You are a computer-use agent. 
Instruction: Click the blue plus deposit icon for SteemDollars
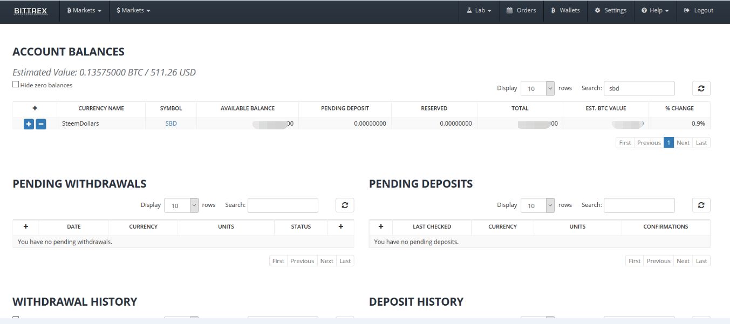pos(29,124)
